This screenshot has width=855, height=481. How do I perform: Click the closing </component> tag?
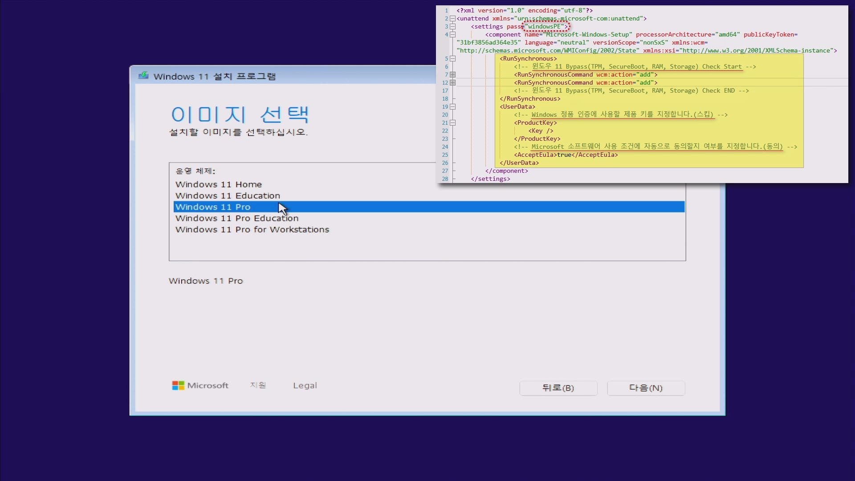[x=507, y=171]
